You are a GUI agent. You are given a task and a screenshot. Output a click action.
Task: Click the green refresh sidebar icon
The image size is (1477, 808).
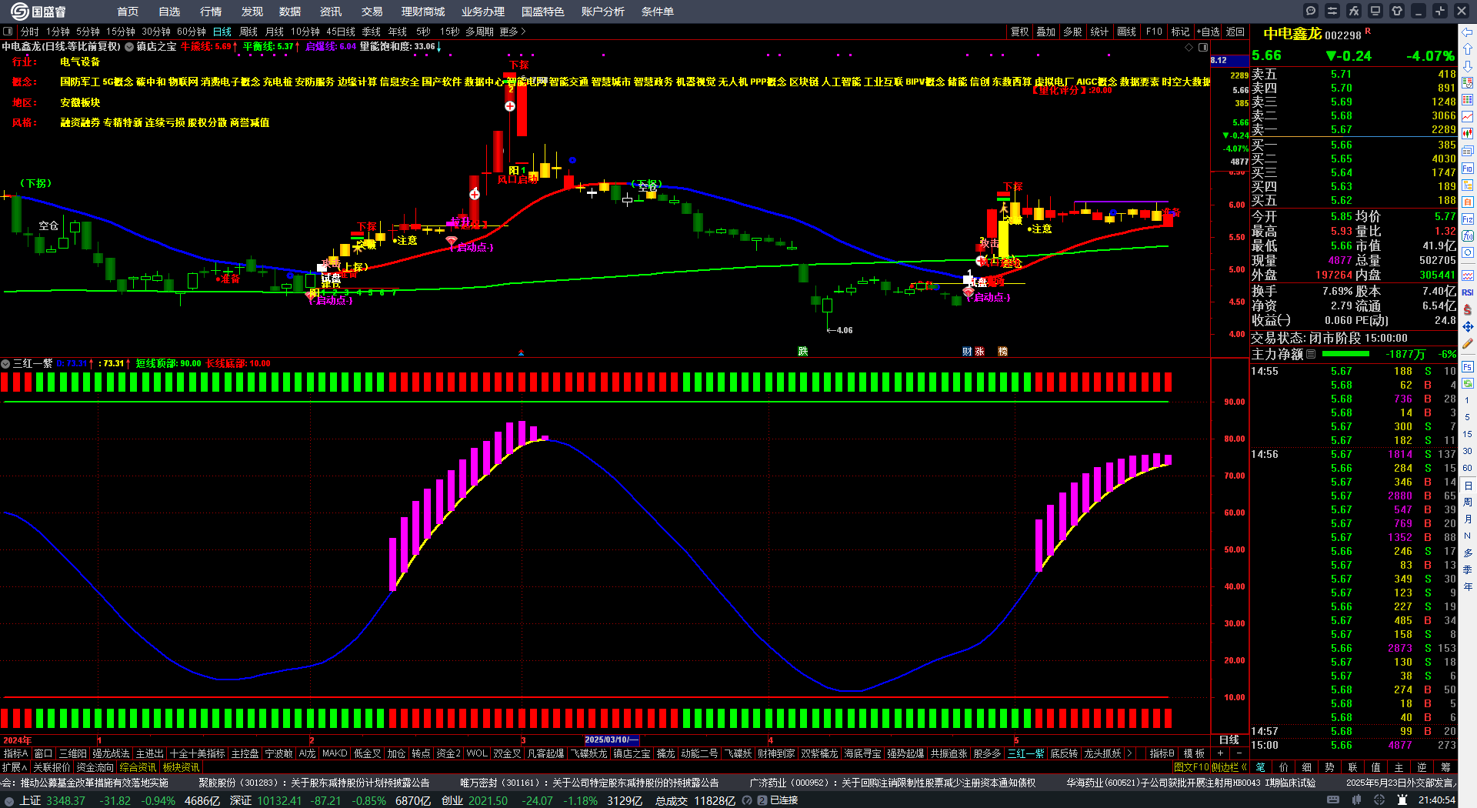click(1468, 382)
